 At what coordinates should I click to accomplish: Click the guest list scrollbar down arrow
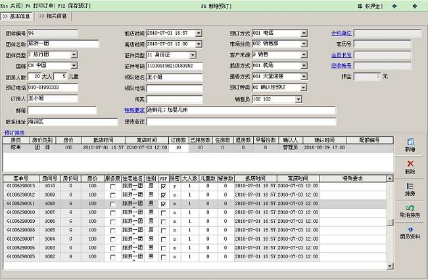pos(390,266)
